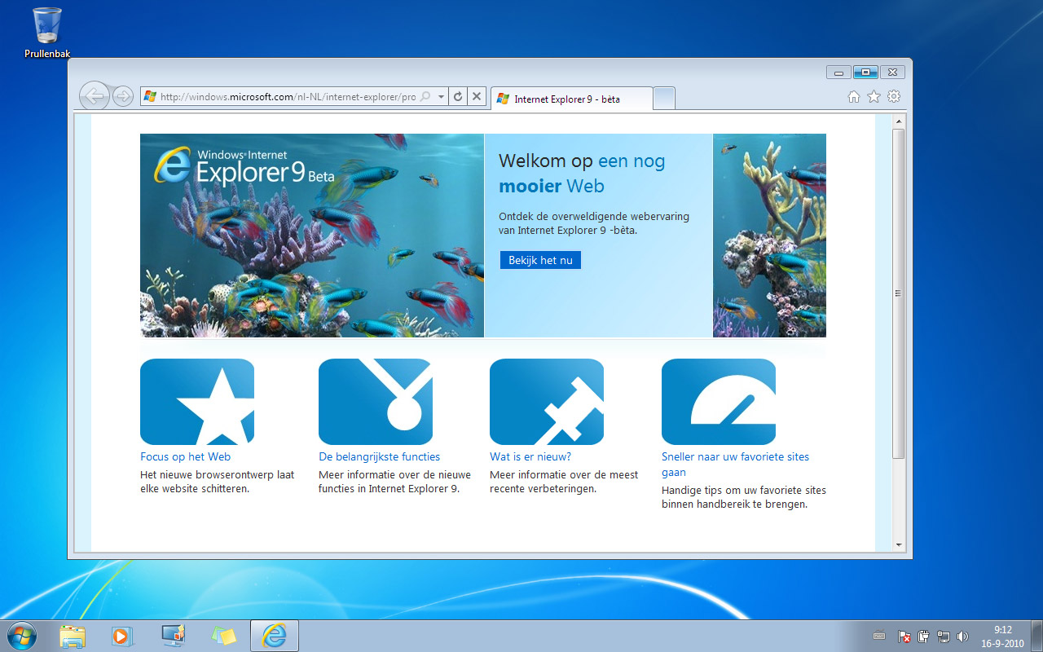Image resolution: width=1043 pixels, height=652 pixels.
Task: Click the Internet Explorer taskbar button
Action: 275,636
